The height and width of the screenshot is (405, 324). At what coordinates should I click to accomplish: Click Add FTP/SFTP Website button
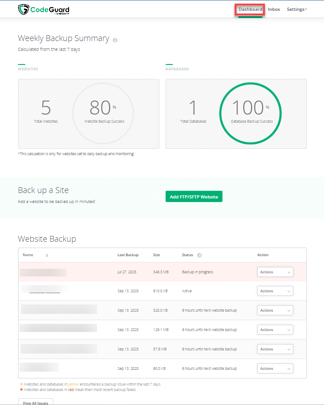coord(194,197)
